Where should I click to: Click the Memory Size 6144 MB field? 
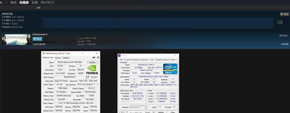62,100
